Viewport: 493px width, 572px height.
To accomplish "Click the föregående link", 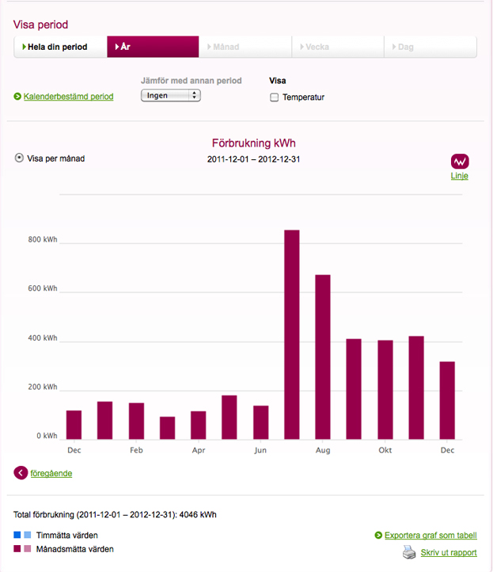I will [x=51, y=473].
